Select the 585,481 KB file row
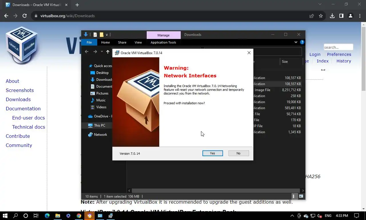The width and height of the screenshot is (366, 220). point(277,108)
